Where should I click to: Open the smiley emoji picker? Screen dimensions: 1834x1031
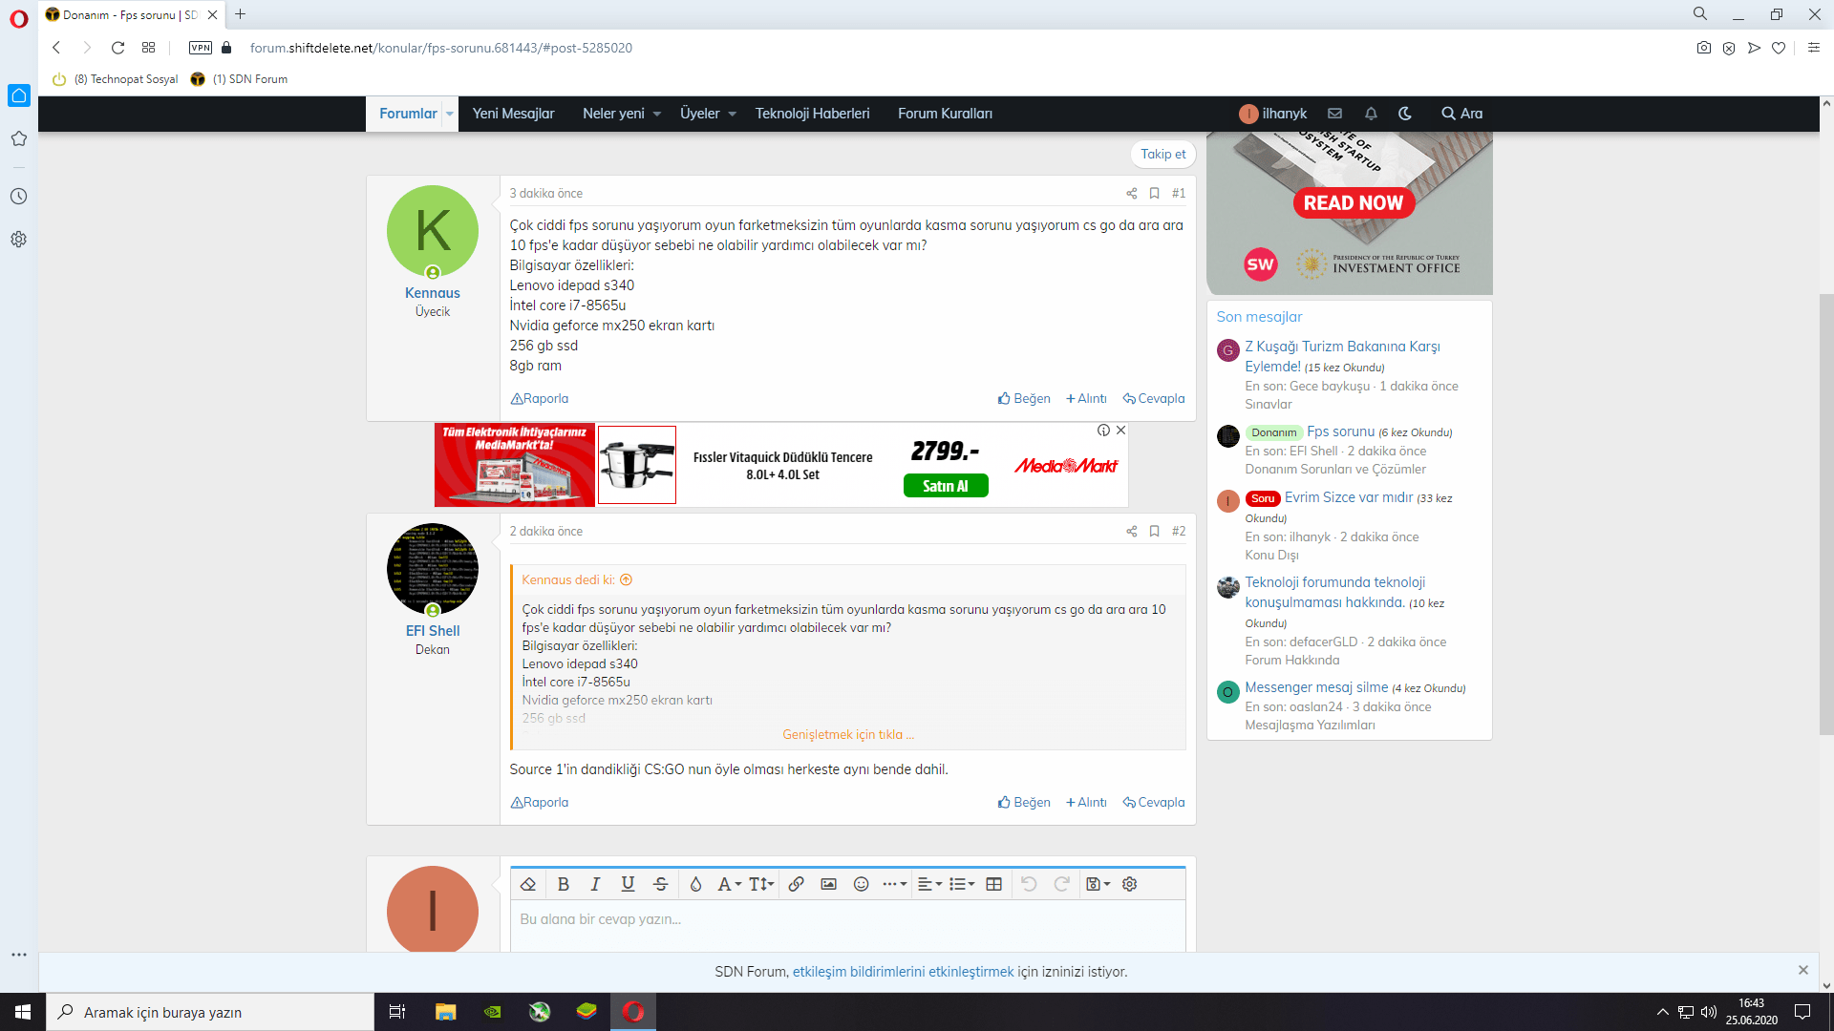coord(861,884)
